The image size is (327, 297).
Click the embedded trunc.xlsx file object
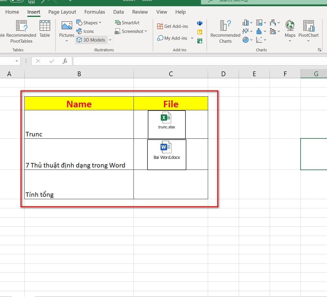(166, 124)
